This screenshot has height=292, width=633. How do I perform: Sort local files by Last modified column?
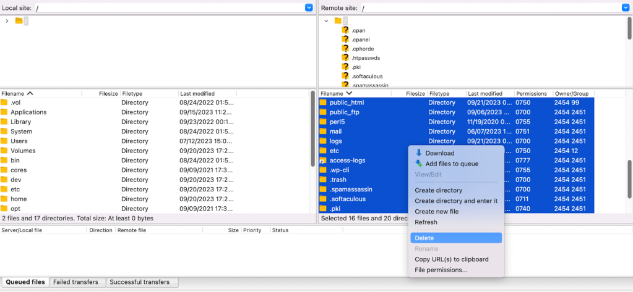pos(197,93)
